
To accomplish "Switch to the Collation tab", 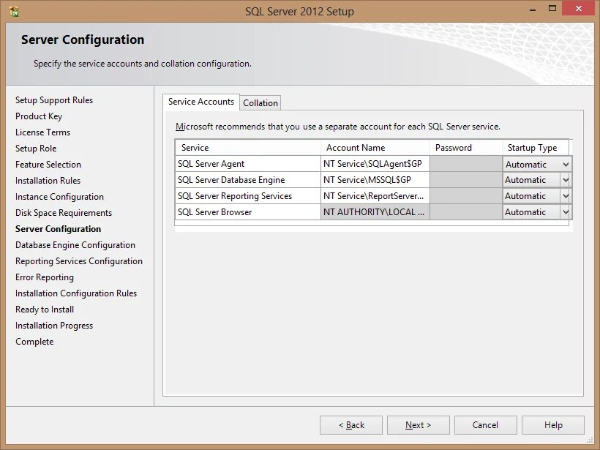I will pos(260,103).
